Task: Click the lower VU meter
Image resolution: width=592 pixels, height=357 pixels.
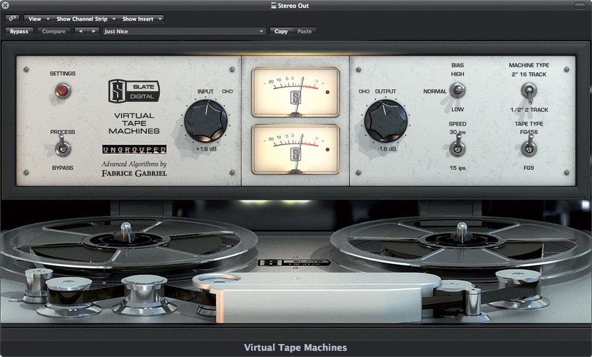Action: pos(295,150)
